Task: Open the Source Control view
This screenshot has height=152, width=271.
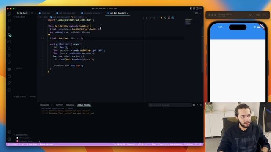Action: coord(9,27)
